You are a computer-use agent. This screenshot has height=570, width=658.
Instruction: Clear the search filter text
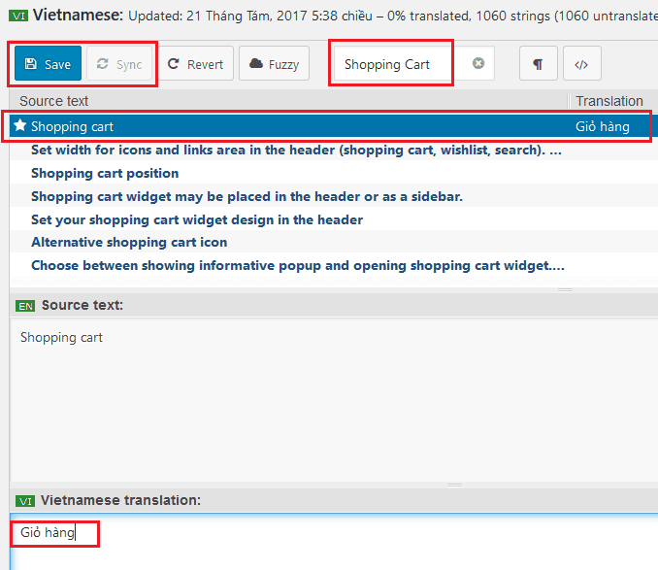(478, 63)
